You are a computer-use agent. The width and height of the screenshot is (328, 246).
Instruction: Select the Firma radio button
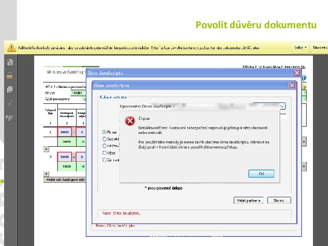click(104, 132)
